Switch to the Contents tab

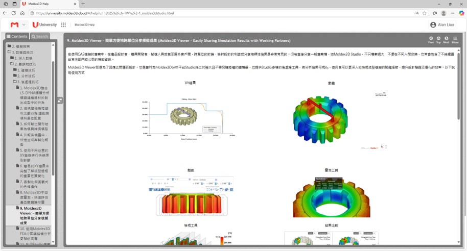click(17, 36)
